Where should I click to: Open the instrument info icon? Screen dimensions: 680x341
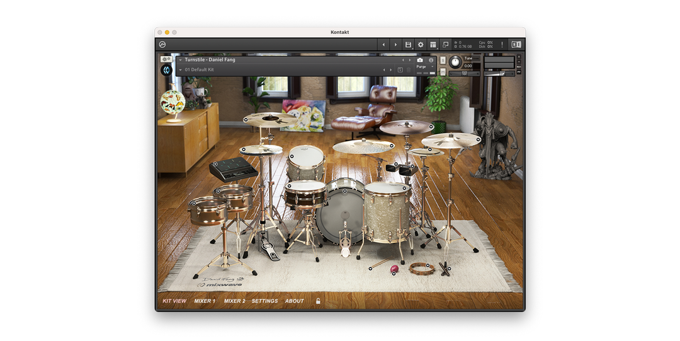pyautogui.click(x=431, y=60)
